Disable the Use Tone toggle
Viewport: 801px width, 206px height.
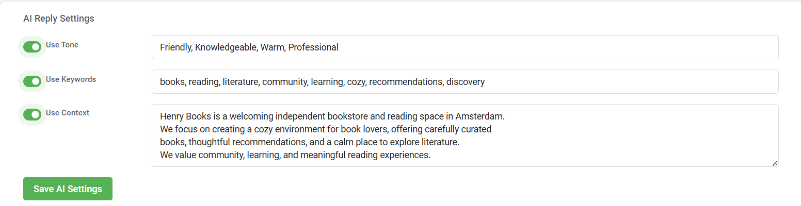pyautogui.click(x=32, y=47)
